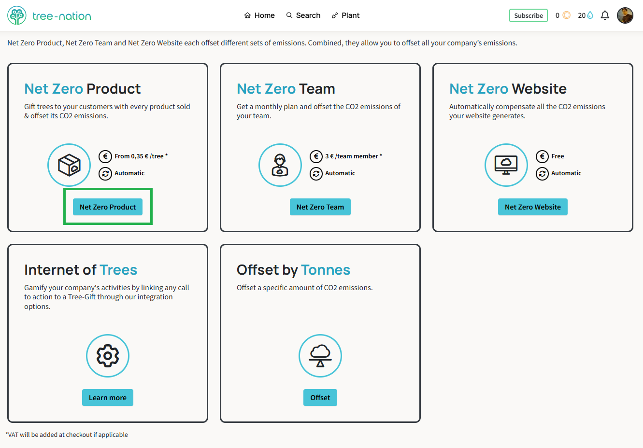Click the 'Free' price text
Viewport: 643px width, 448px height.
coord(557,156)
